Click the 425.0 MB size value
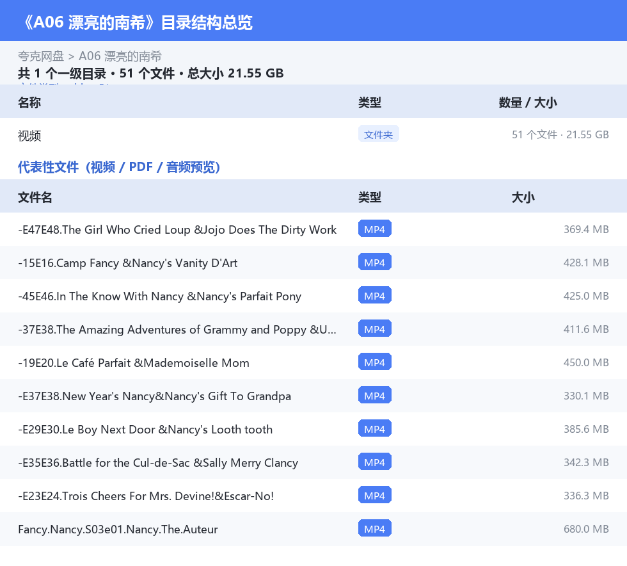 coord(586,296)
